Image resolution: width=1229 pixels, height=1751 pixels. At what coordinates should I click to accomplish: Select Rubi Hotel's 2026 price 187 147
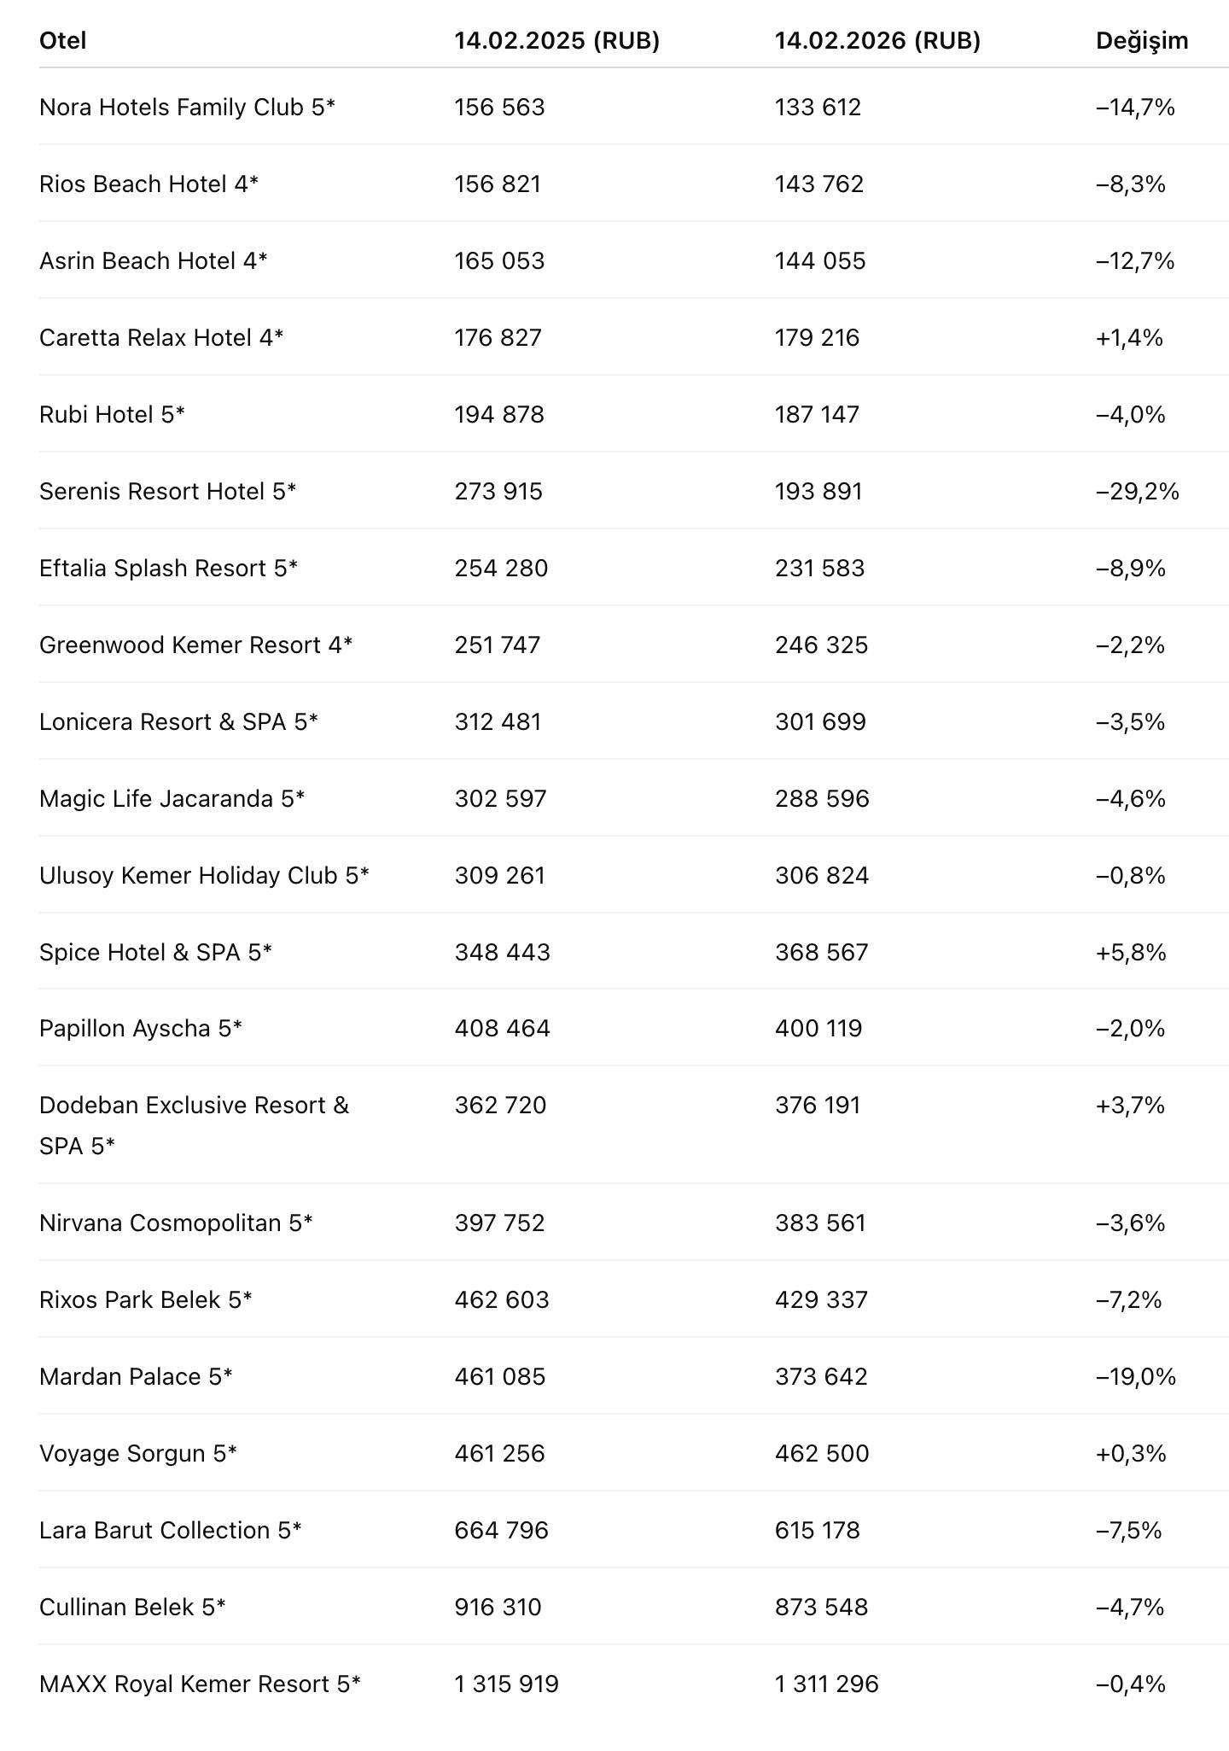coord(817,415)
